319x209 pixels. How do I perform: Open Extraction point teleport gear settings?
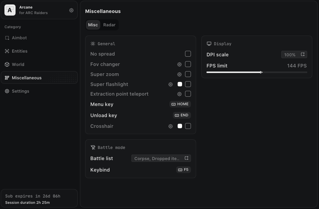point(179,94)
